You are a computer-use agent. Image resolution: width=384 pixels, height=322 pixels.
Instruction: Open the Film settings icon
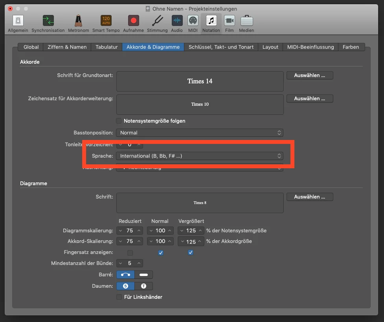coord(229,24)
